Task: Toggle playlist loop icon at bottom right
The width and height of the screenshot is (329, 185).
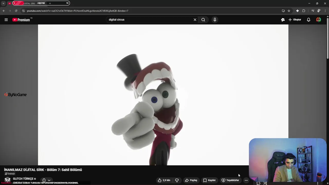Action: click(258, 183)
